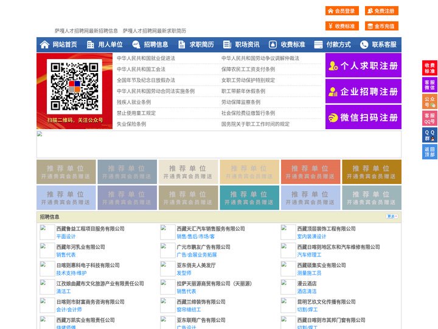Open link 劳动保障监察条例
Image resolution: width=438 pixels, height=329 pixels.
pyautogui.click(x=241, y=102)
